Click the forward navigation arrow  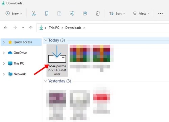(15, 28)
